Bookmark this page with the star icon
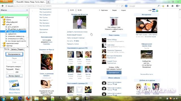Viewport: 181px width, 101px height. click(117, 6)
